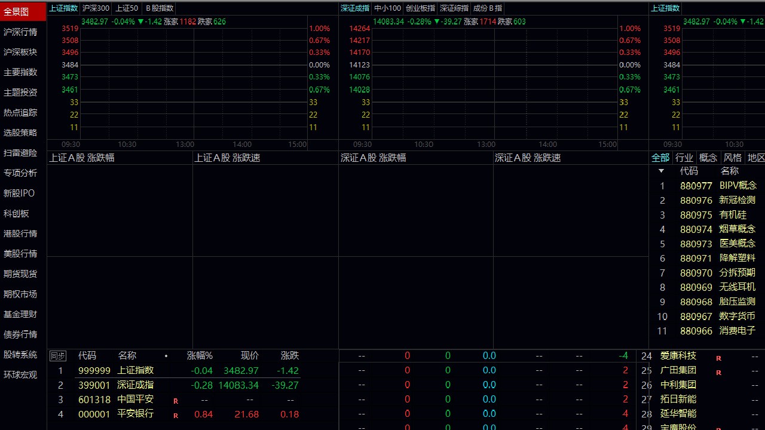Switch to the 创业板指 chart tab
Image resolution: width=765 pixels, height=430 pixels.
point(420,8)
